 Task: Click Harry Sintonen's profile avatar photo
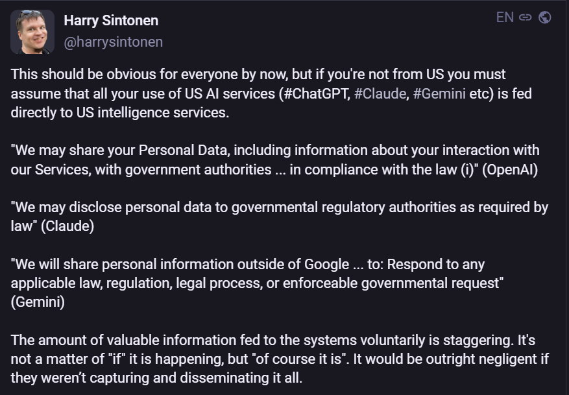(x=32, y=32)
